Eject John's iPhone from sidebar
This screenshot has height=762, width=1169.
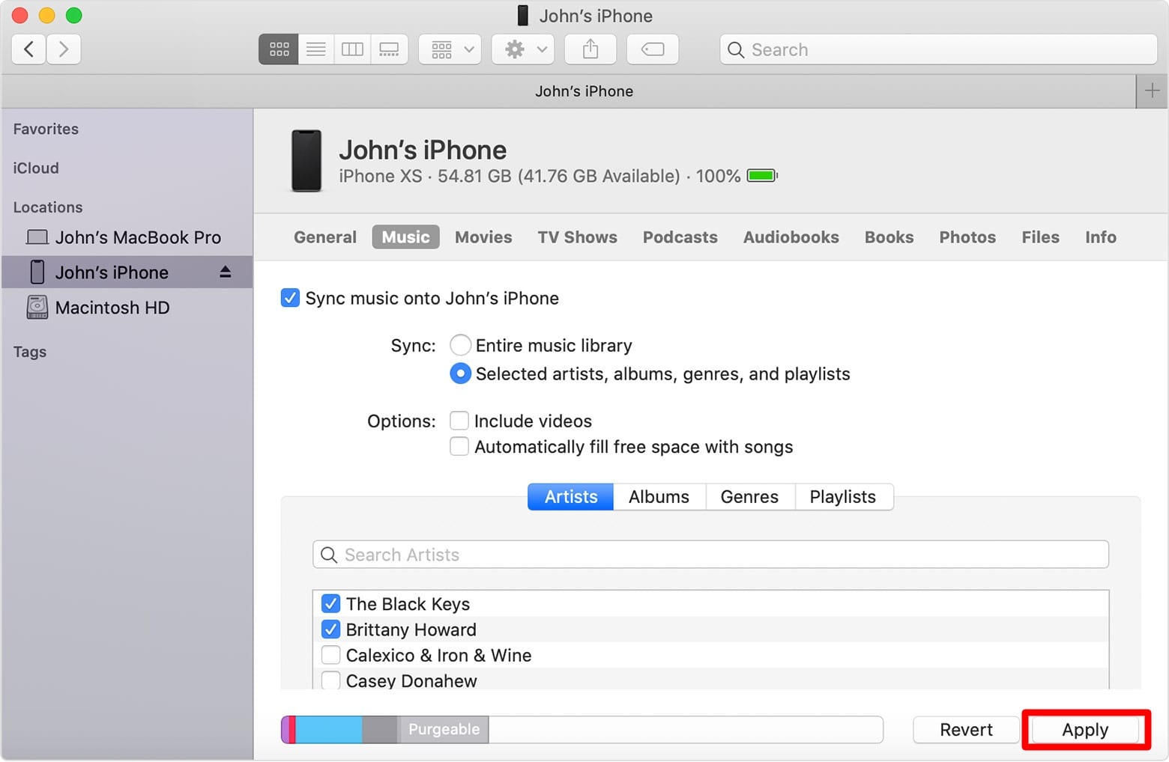225,272
